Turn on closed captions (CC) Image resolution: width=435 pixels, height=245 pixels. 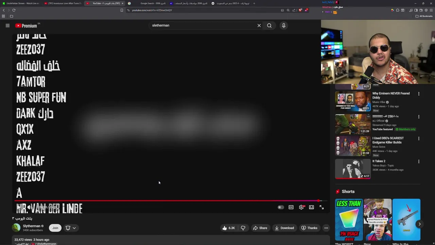[291, 207]
